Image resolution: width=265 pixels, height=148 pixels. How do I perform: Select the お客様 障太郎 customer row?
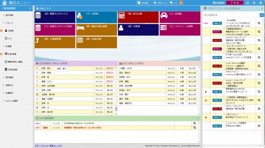75,95
